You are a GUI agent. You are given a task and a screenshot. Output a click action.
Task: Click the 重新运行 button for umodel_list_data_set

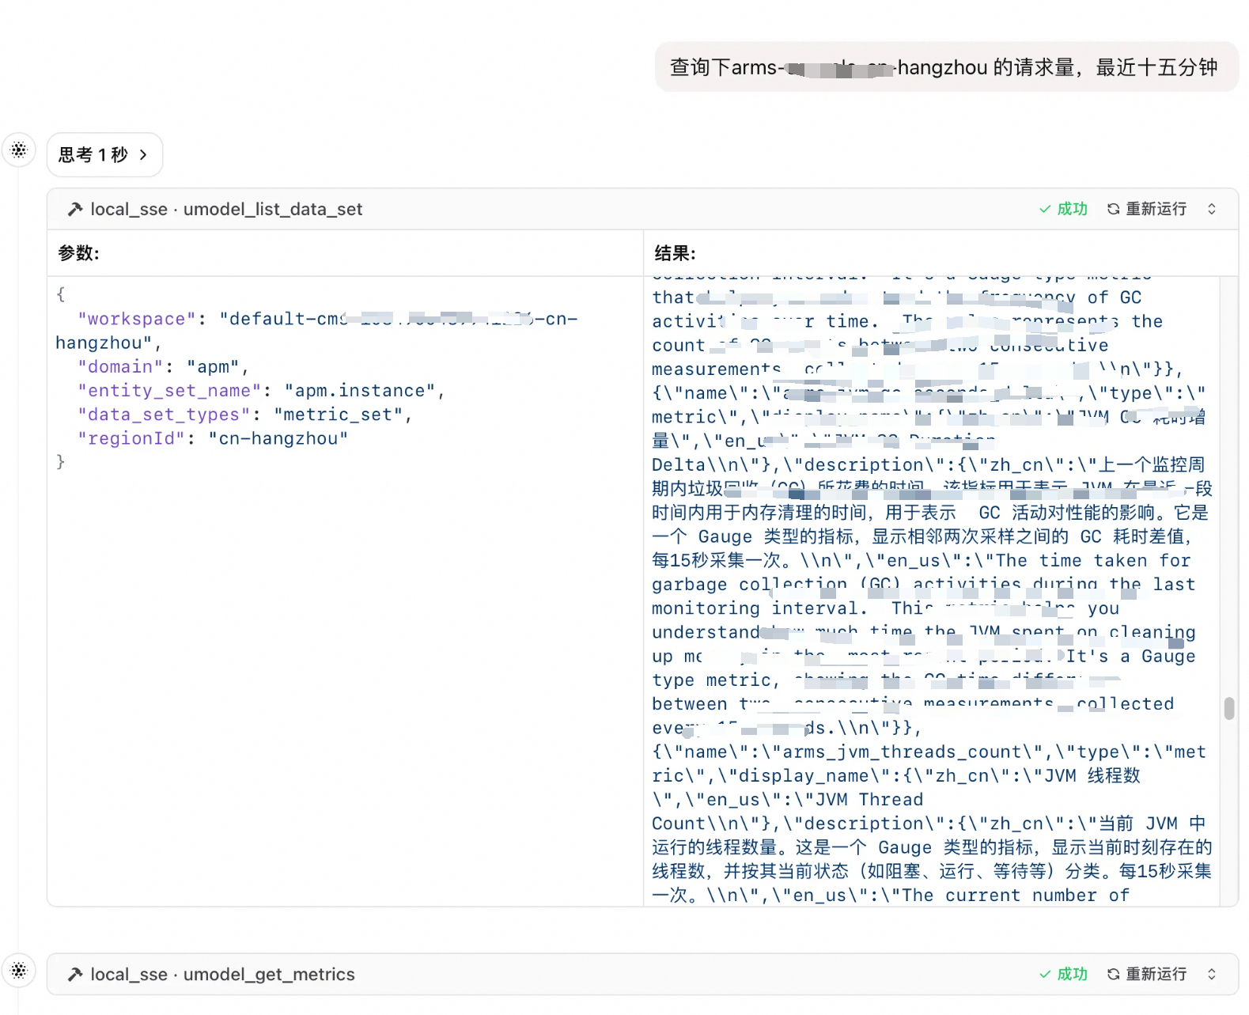point(1147,209)
